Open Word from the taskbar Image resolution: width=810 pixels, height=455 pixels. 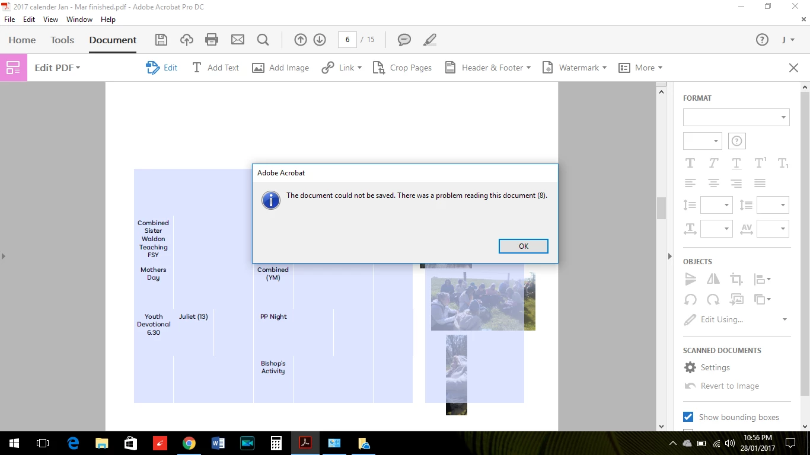click(218, 443)
